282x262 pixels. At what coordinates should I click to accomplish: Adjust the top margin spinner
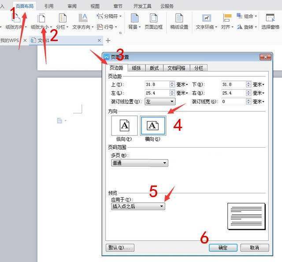coord(172,84)
